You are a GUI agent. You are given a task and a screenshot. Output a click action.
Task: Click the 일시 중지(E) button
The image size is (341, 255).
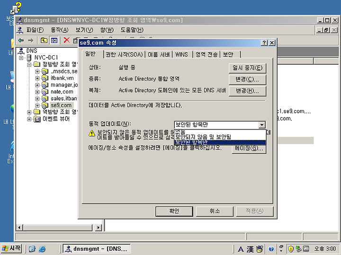click(248, 68)
